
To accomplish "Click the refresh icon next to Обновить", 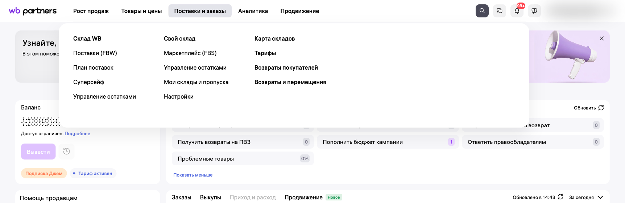I will tap(601, 108).
